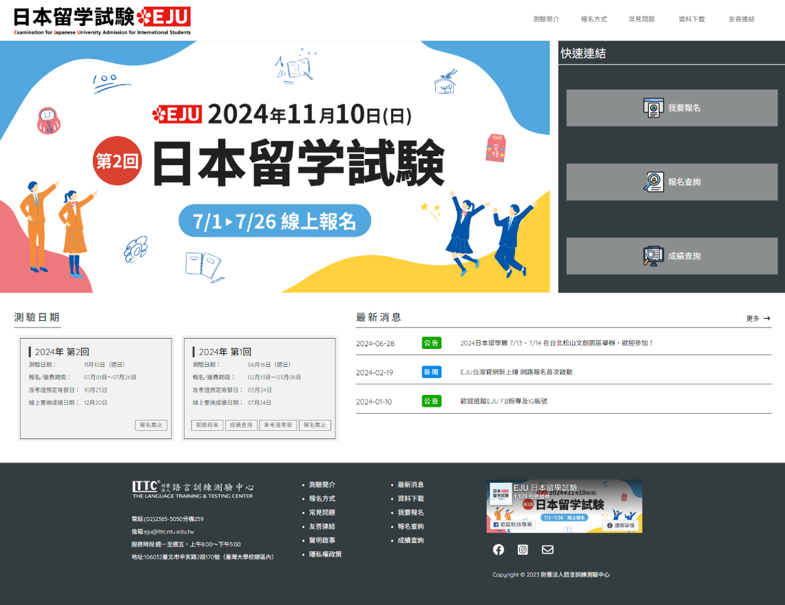
Task: Open 資料下載 in the top navigation
Action: (691, 19)
